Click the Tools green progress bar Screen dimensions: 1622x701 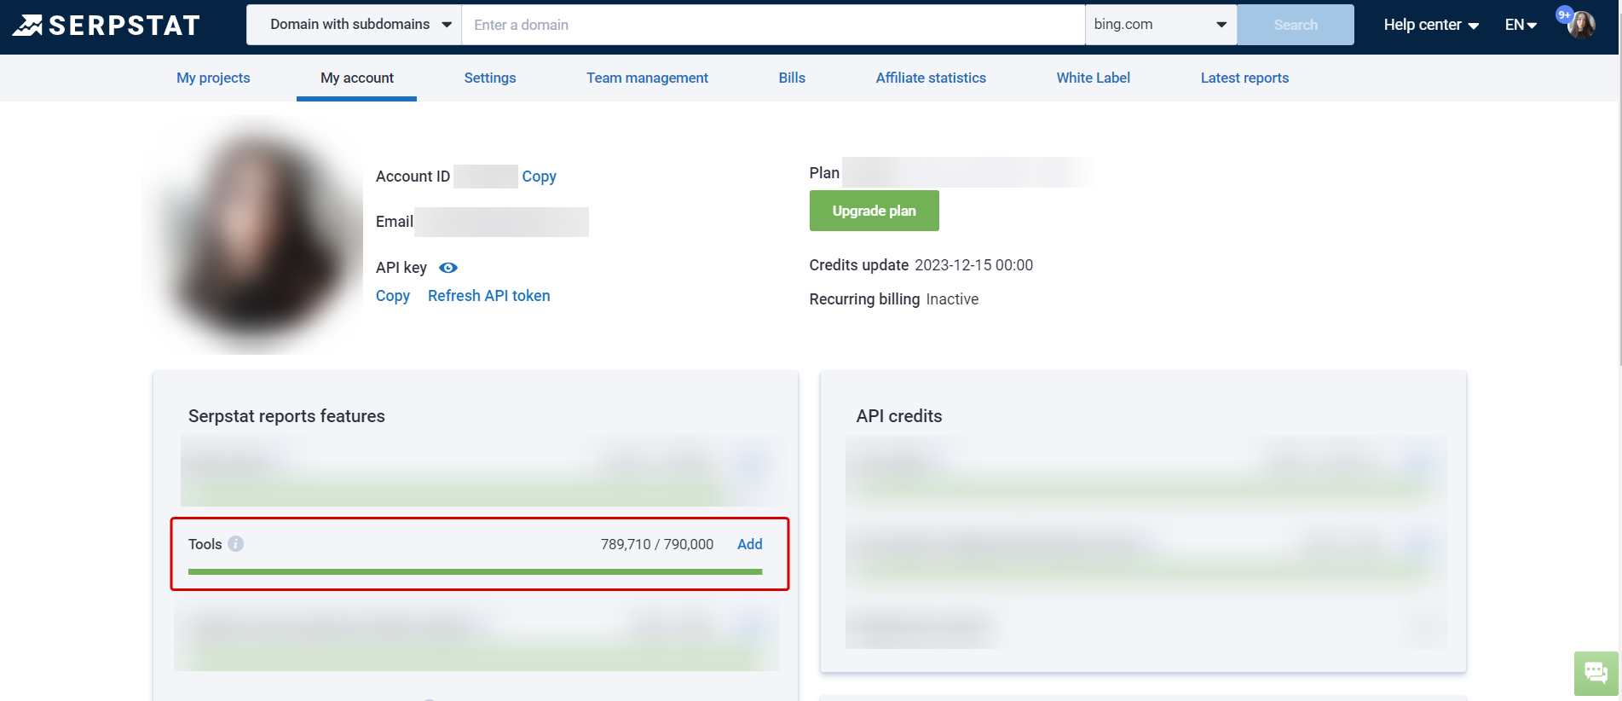(475, 571)
